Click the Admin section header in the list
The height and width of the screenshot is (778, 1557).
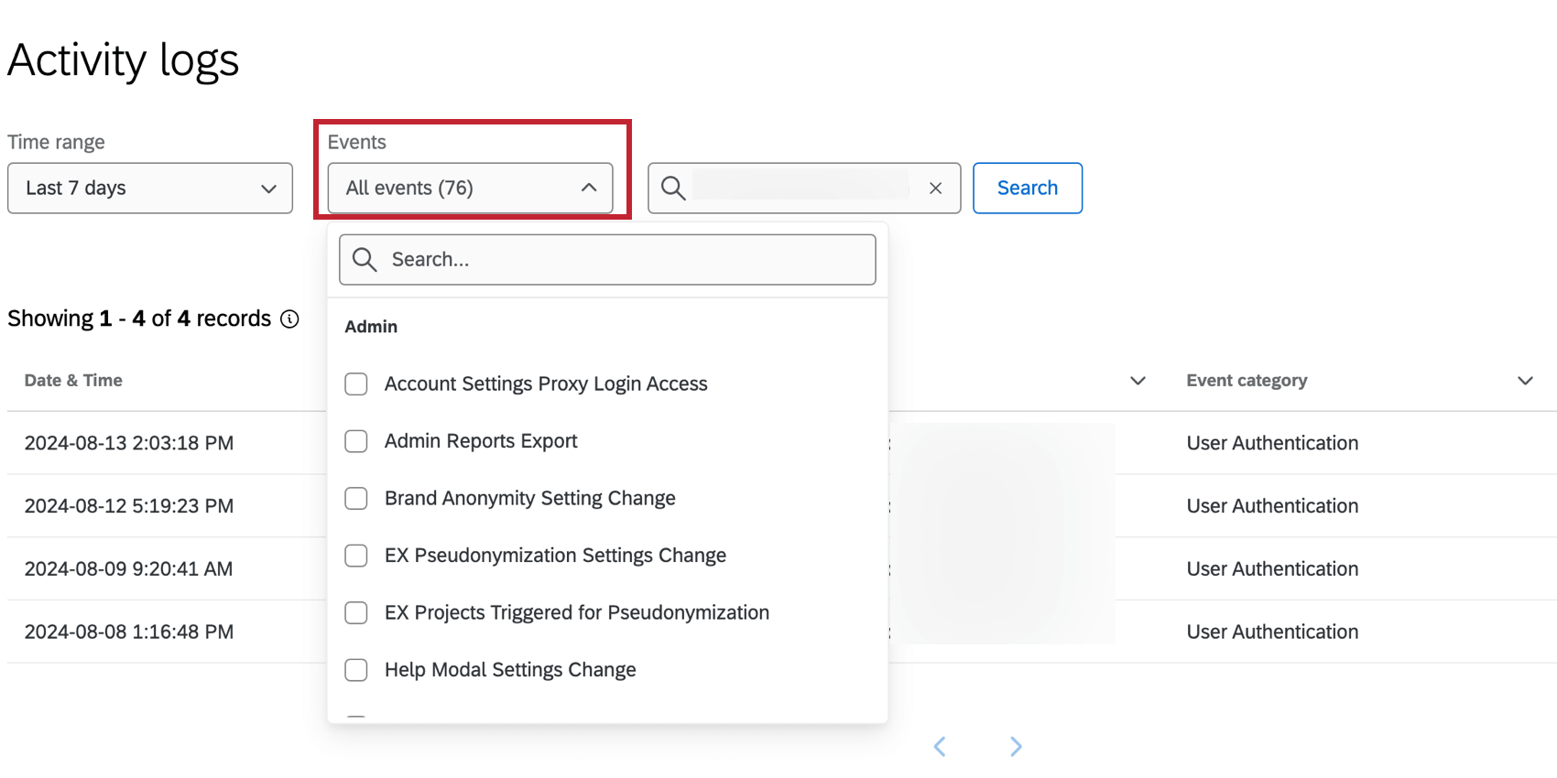[371, 326]
